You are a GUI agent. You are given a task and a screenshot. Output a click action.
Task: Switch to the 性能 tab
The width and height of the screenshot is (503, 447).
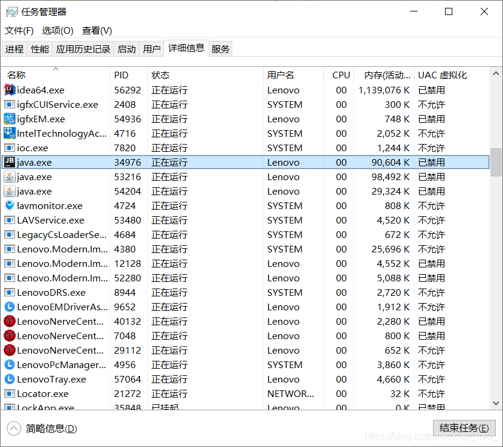(40, 49)
